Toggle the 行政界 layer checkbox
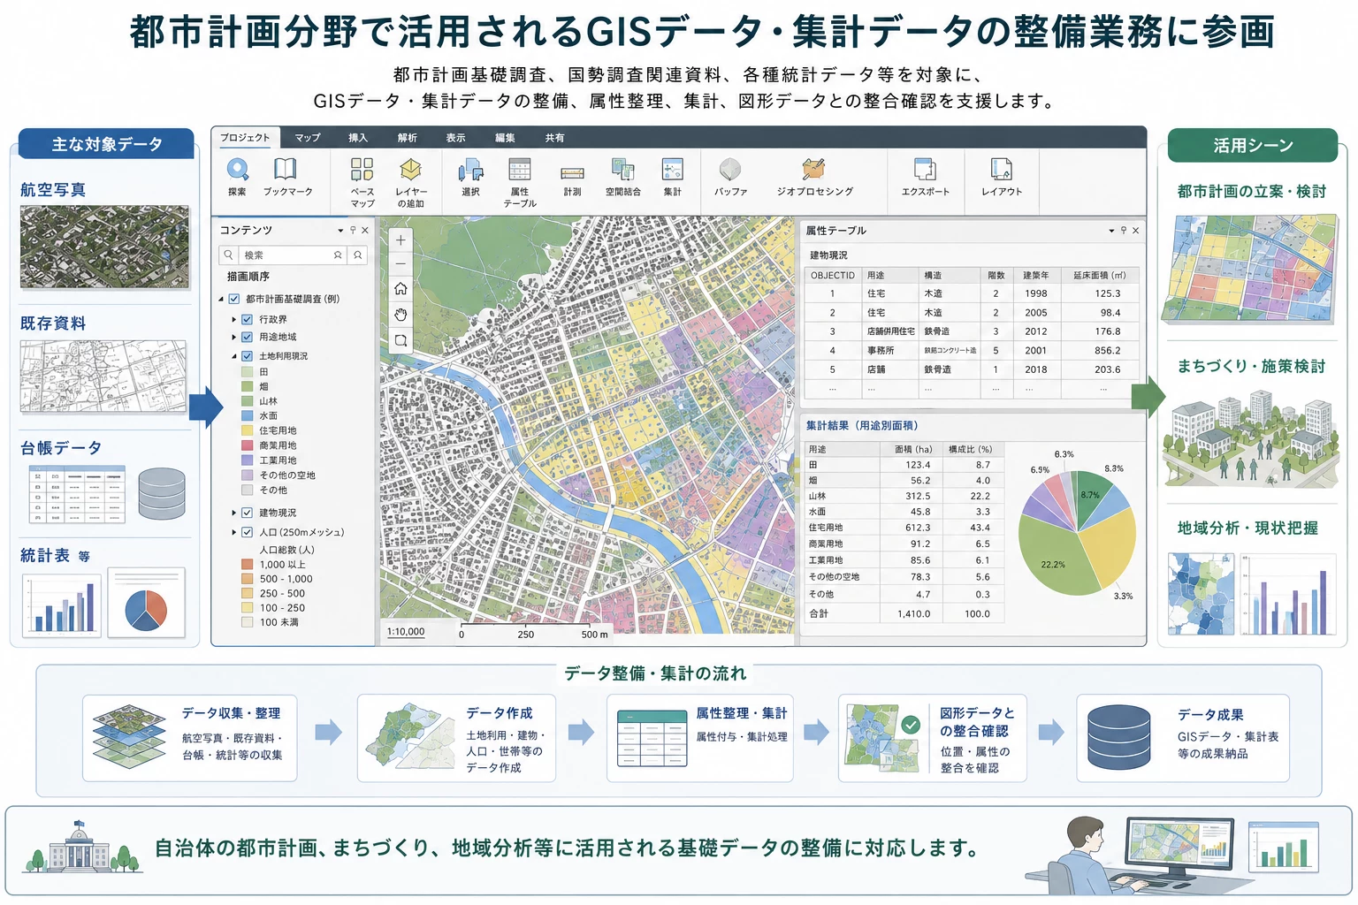 tap(248, 319)
